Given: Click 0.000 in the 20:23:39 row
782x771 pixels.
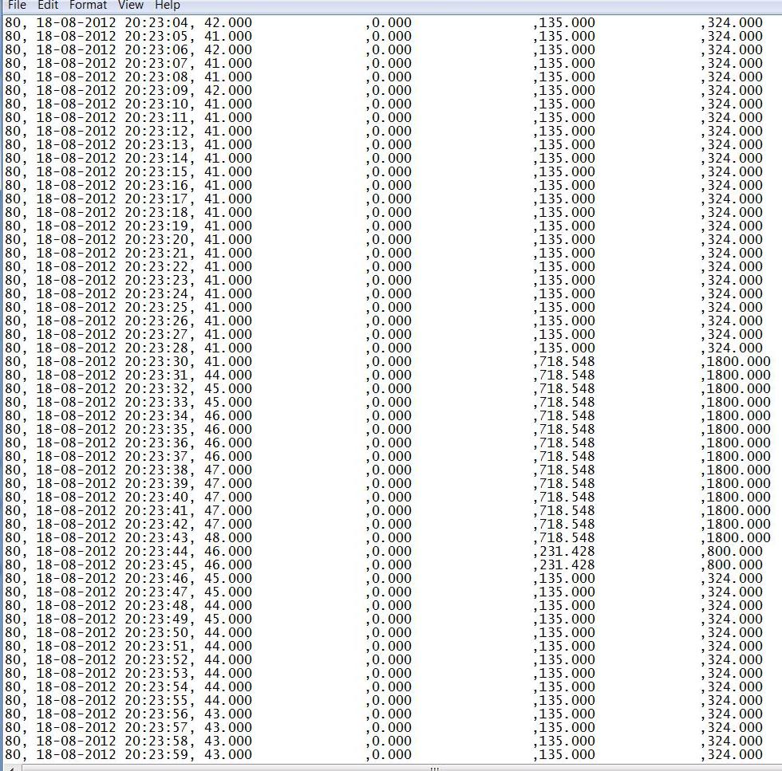Looking at the screenshot, I should (392, 483).
